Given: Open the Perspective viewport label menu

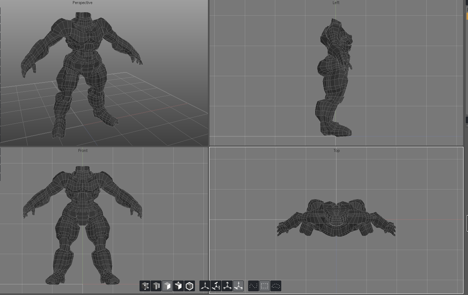Looking at the screenshot, I should [x=83, y=3].
